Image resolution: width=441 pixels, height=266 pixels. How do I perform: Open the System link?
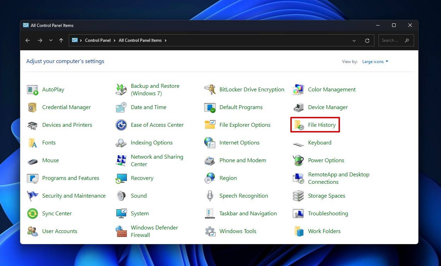[140, 214]
